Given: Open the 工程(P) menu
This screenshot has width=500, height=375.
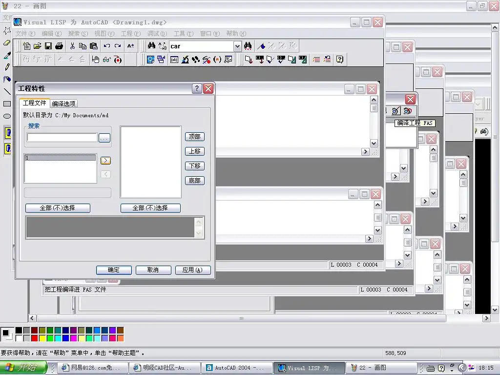Looking at the screenshot, I should coord(131,34).
